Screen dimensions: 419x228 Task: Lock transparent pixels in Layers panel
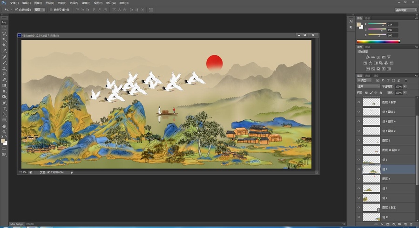click(x=366, y=92)
